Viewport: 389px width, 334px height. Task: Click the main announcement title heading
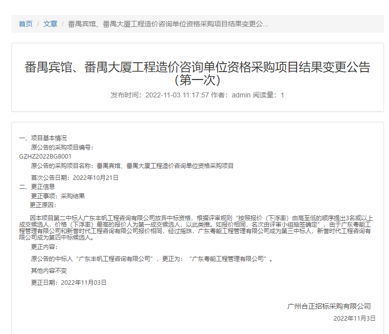point(197,73)
